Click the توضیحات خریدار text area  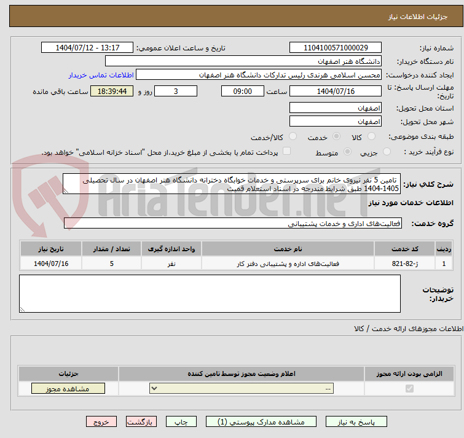click(210, 294)
